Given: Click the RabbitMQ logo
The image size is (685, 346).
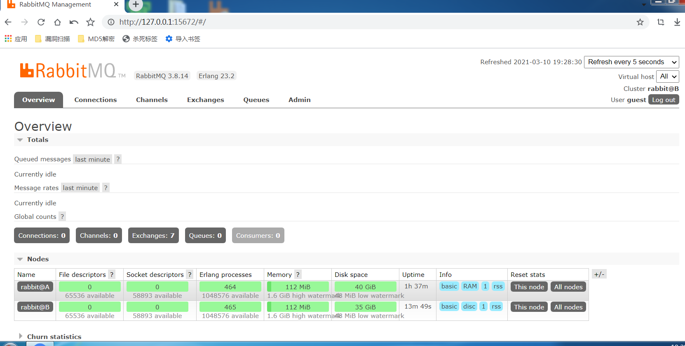Looking at the screenshot, I should coord(73,71).
